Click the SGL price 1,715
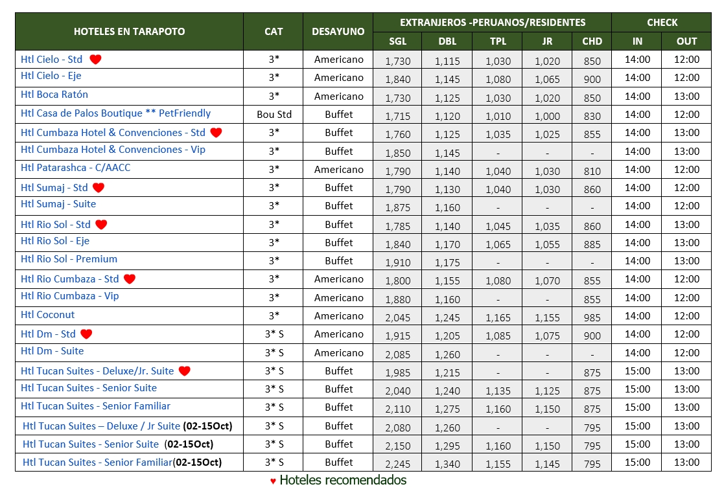This screenshot has height=491, width=724. pos(398,117)
